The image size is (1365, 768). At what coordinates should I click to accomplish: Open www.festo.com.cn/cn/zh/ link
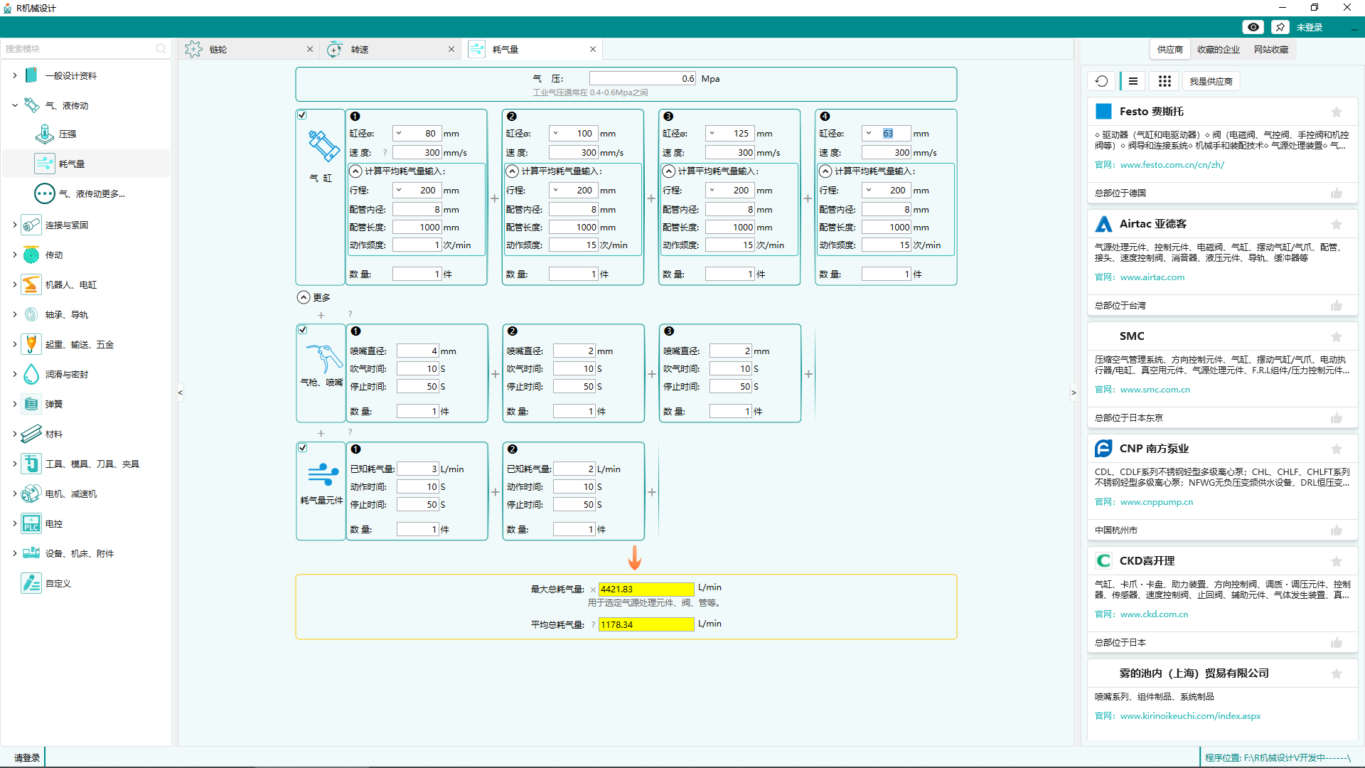[x=1172, y=165]
